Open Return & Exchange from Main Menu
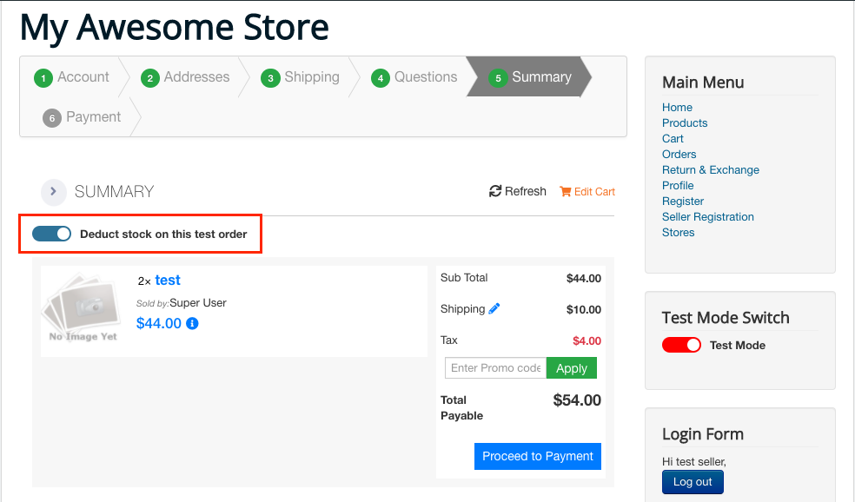Screen dimensions: 855x502 pos(710,170)
